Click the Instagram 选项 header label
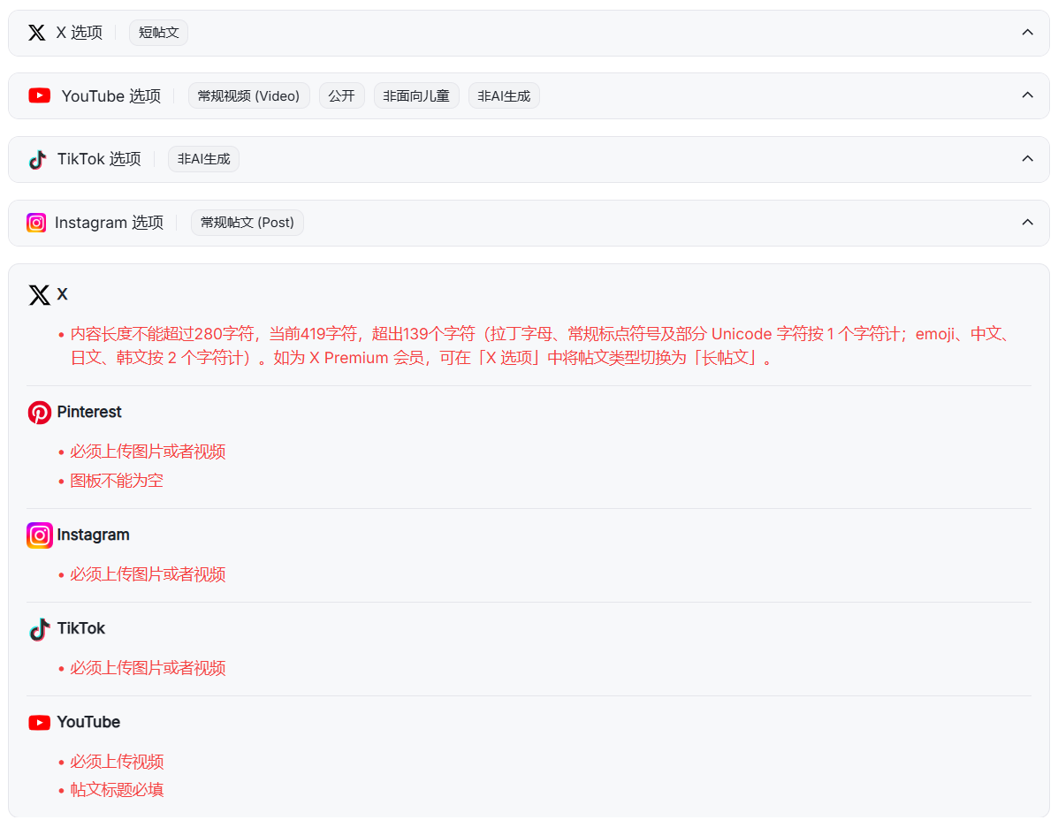Screen dimensions: 1058x820 [110, 223]
